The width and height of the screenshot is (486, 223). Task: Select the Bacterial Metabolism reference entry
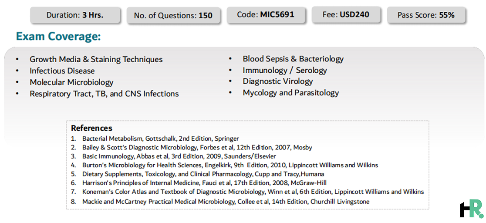161,139
